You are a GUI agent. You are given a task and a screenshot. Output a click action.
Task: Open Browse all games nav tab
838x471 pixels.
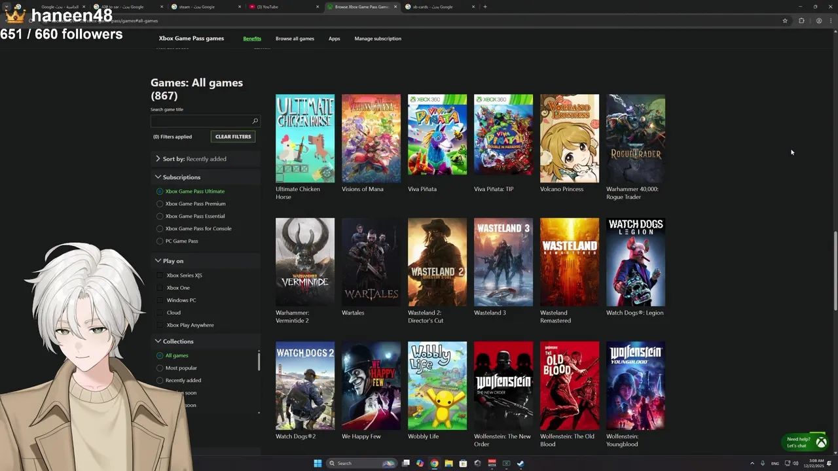click(295, 39)
